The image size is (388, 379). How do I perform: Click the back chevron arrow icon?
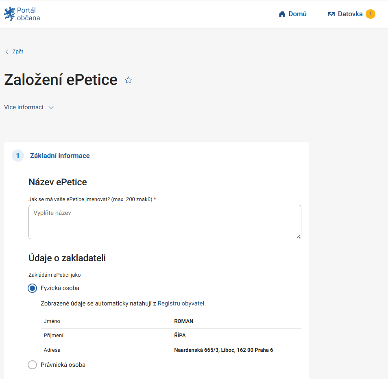click(7, 52)
